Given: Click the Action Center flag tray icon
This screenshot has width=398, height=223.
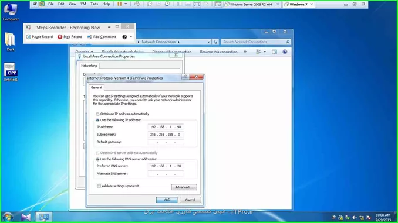Looking at the screenshot, I should [369, 217].
